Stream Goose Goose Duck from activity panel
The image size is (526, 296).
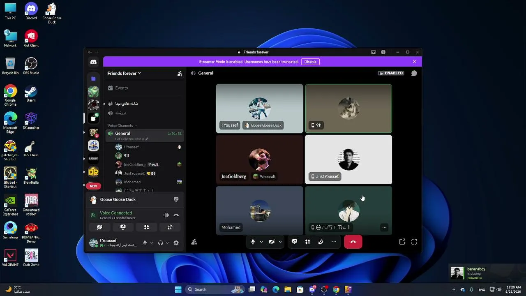click(x=176, y=199)
